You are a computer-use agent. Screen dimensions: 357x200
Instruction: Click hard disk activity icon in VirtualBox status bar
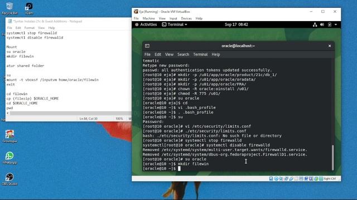pos(271,179)
